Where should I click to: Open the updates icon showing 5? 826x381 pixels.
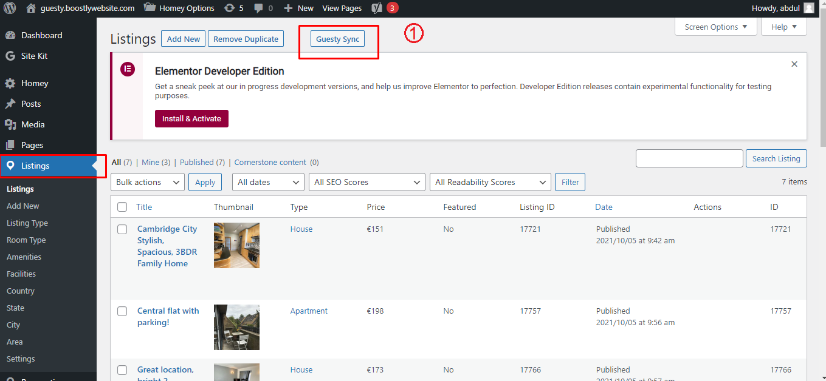(234, 8)
